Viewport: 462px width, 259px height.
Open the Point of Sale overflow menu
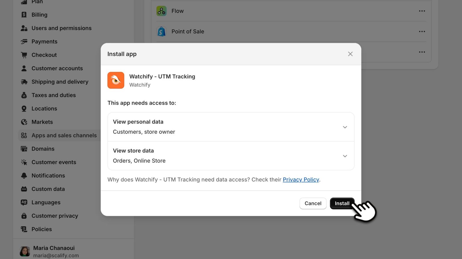point(422,31)
